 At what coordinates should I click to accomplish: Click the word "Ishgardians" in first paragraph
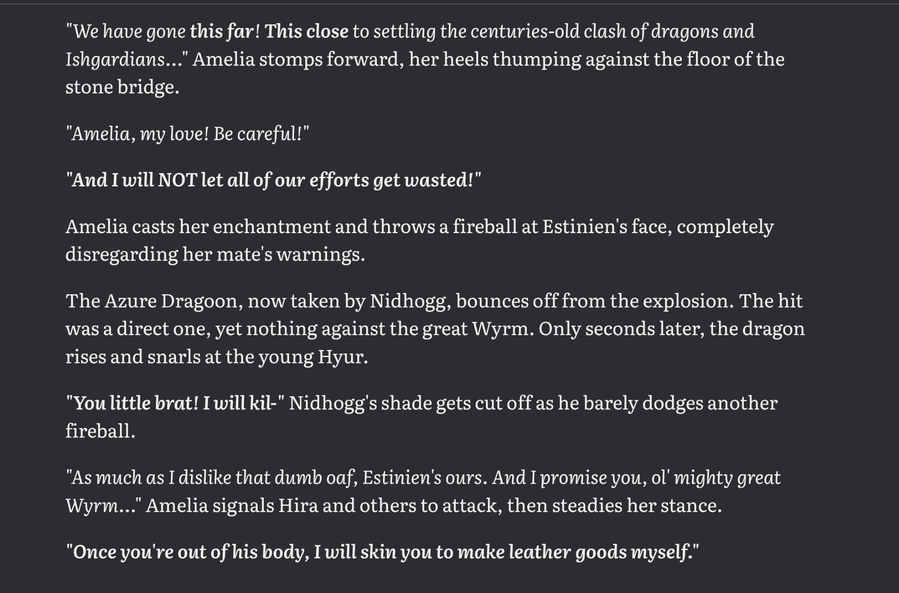[x=115, y=59]
